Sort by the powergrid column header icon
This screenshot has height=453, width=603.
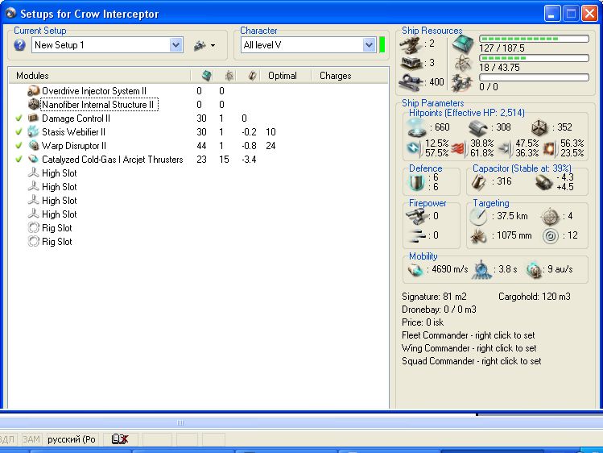coord(229,76)
